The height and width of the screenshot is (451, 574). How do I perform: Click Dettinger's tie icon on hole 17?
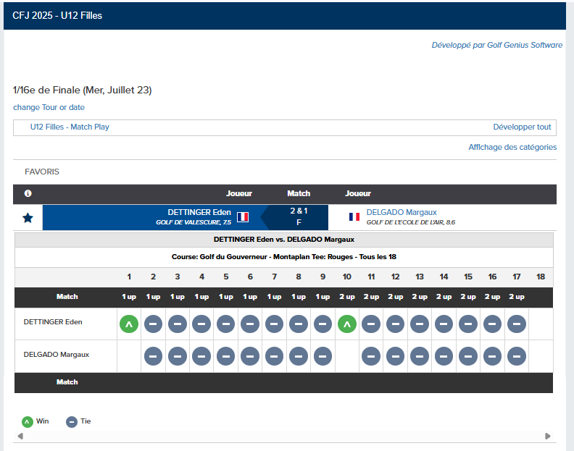517,324
